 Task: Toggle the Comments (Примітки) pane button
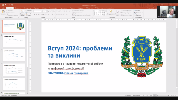pyautogui.click(x=137, y=96)
